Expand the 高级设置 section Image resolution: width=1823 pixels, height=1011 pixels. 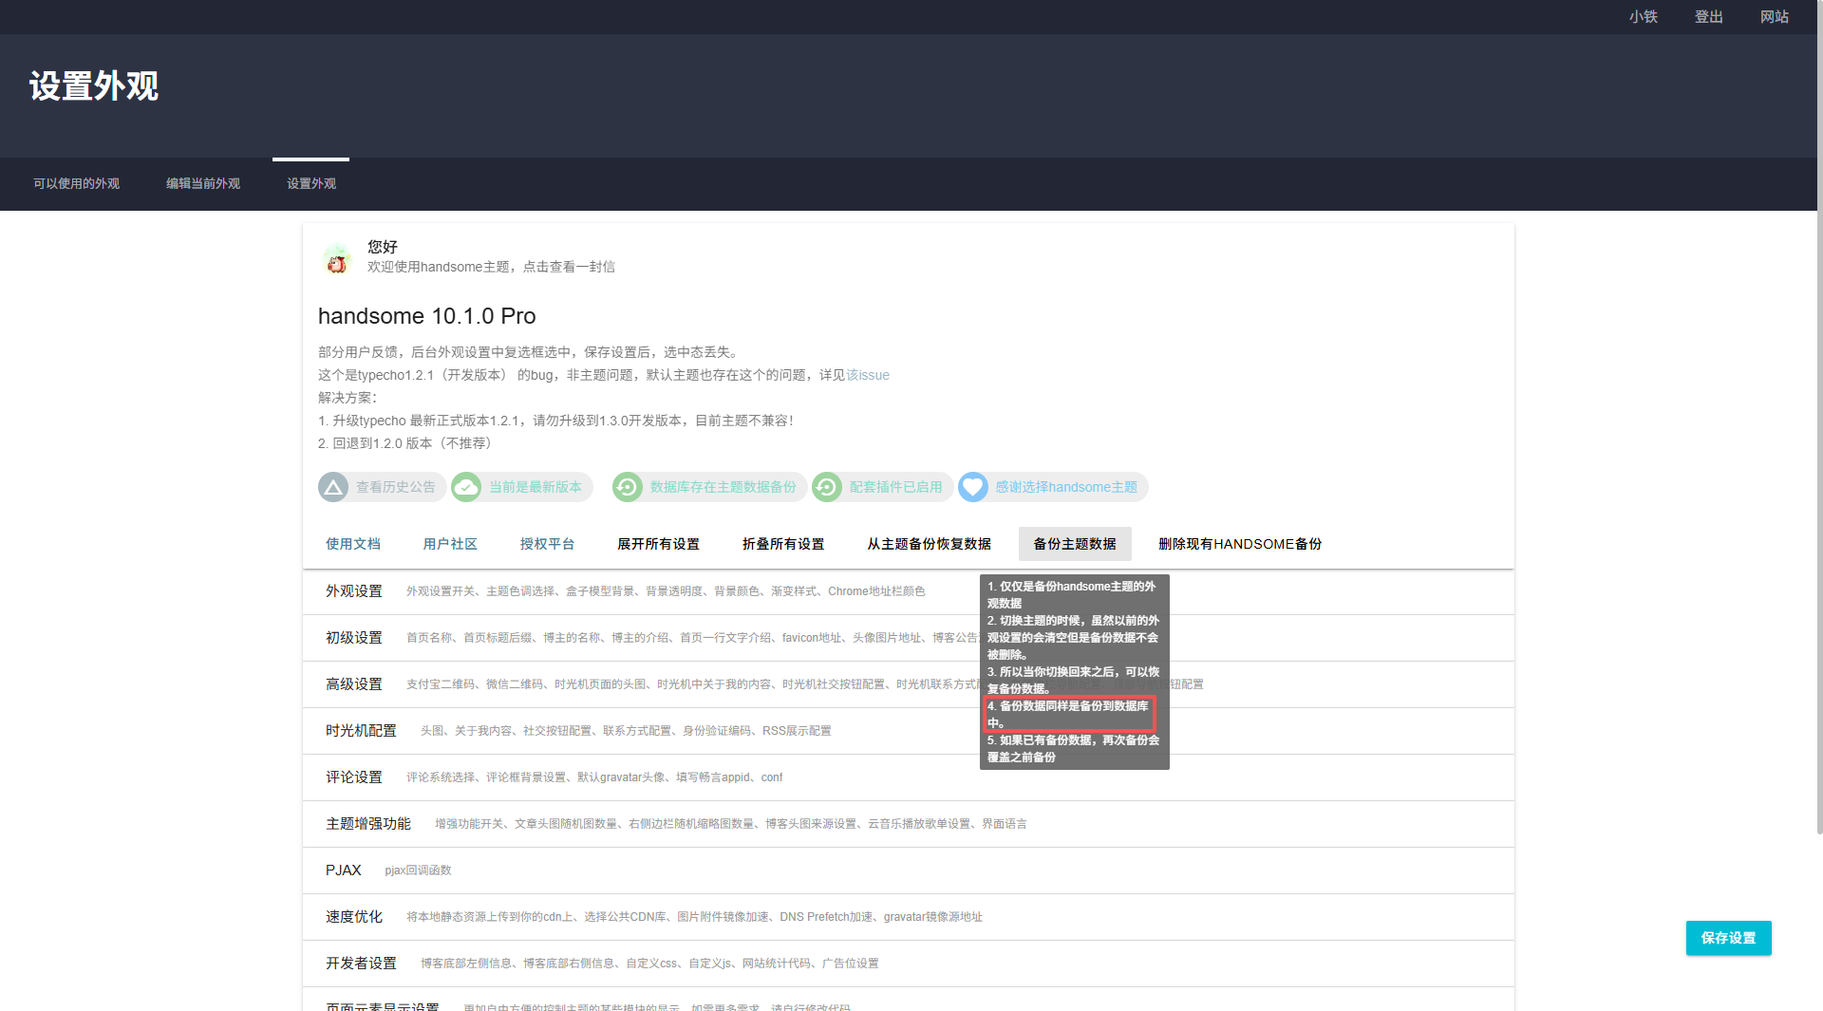[909, 685]
